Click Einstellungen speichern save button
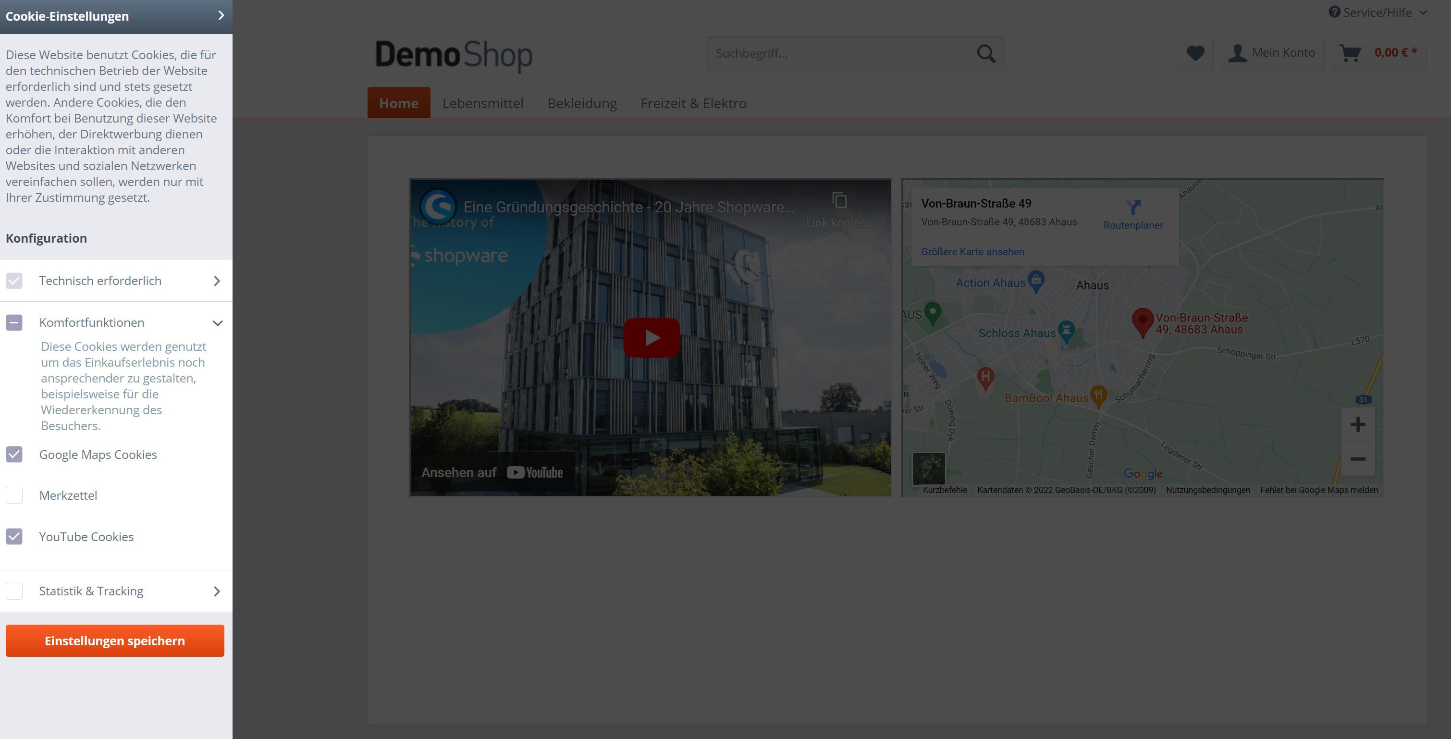 tap(114, 640)
